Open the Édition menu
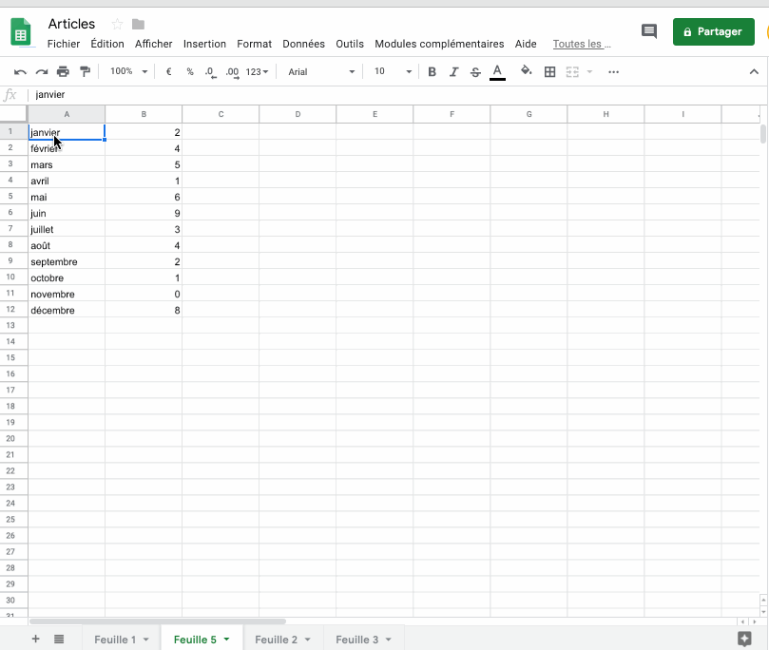 (x=107, y=44)
